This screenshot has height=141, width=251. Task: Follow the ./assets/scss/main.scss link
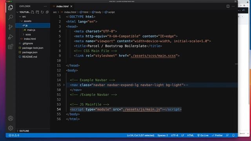tap(153, 56)
